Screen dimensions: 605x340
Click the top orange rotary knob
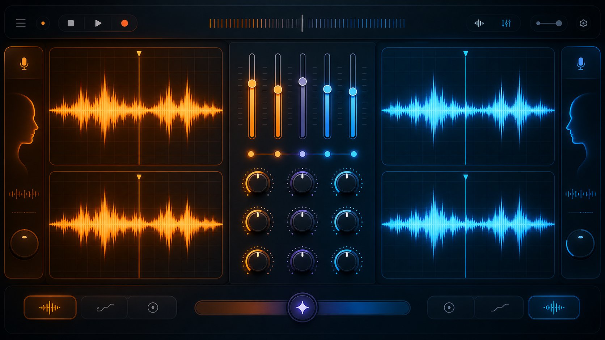[257, 182]
